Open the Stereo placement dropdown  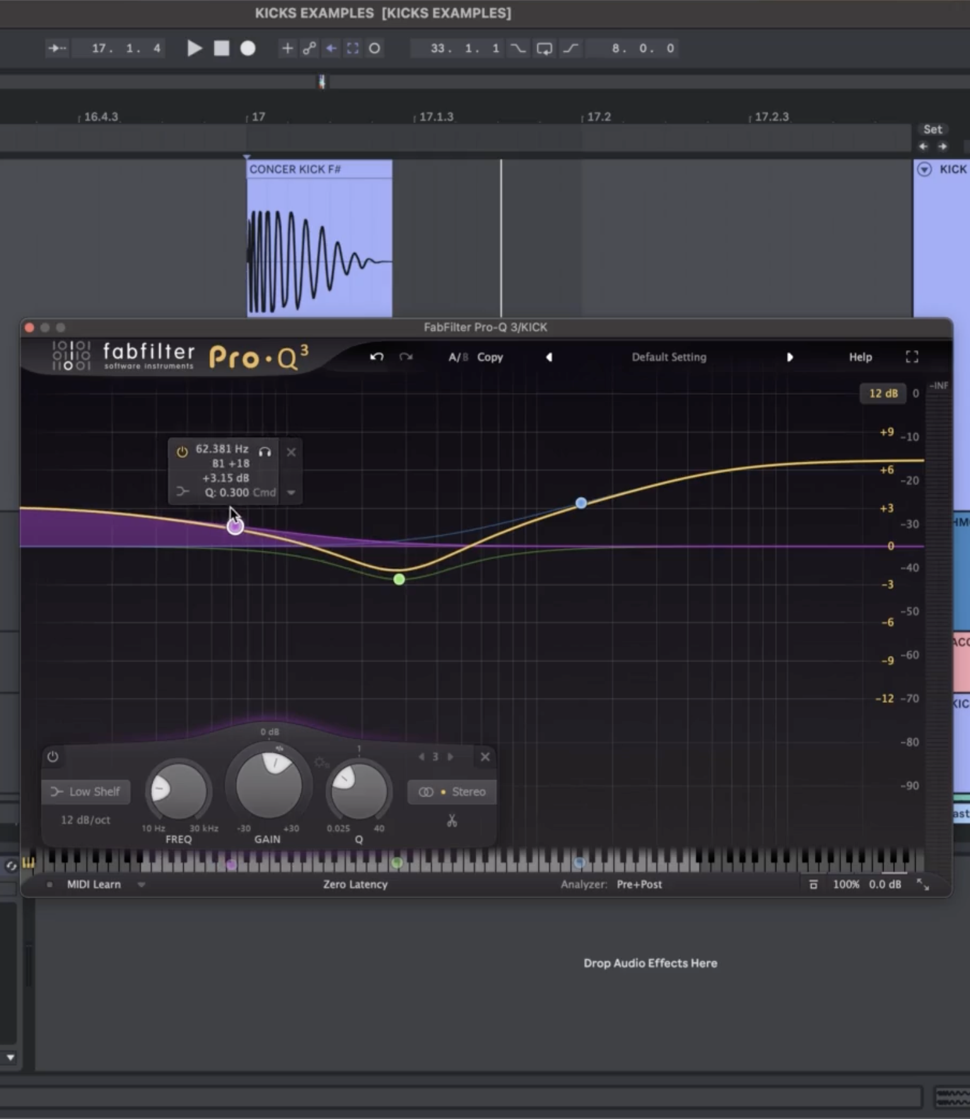(x=452, y=792)
